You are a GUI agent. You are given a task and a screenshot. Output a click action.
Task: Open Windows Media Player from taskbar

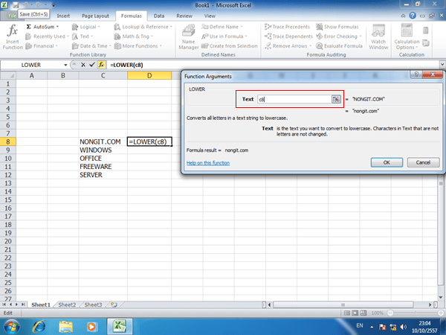91,327
